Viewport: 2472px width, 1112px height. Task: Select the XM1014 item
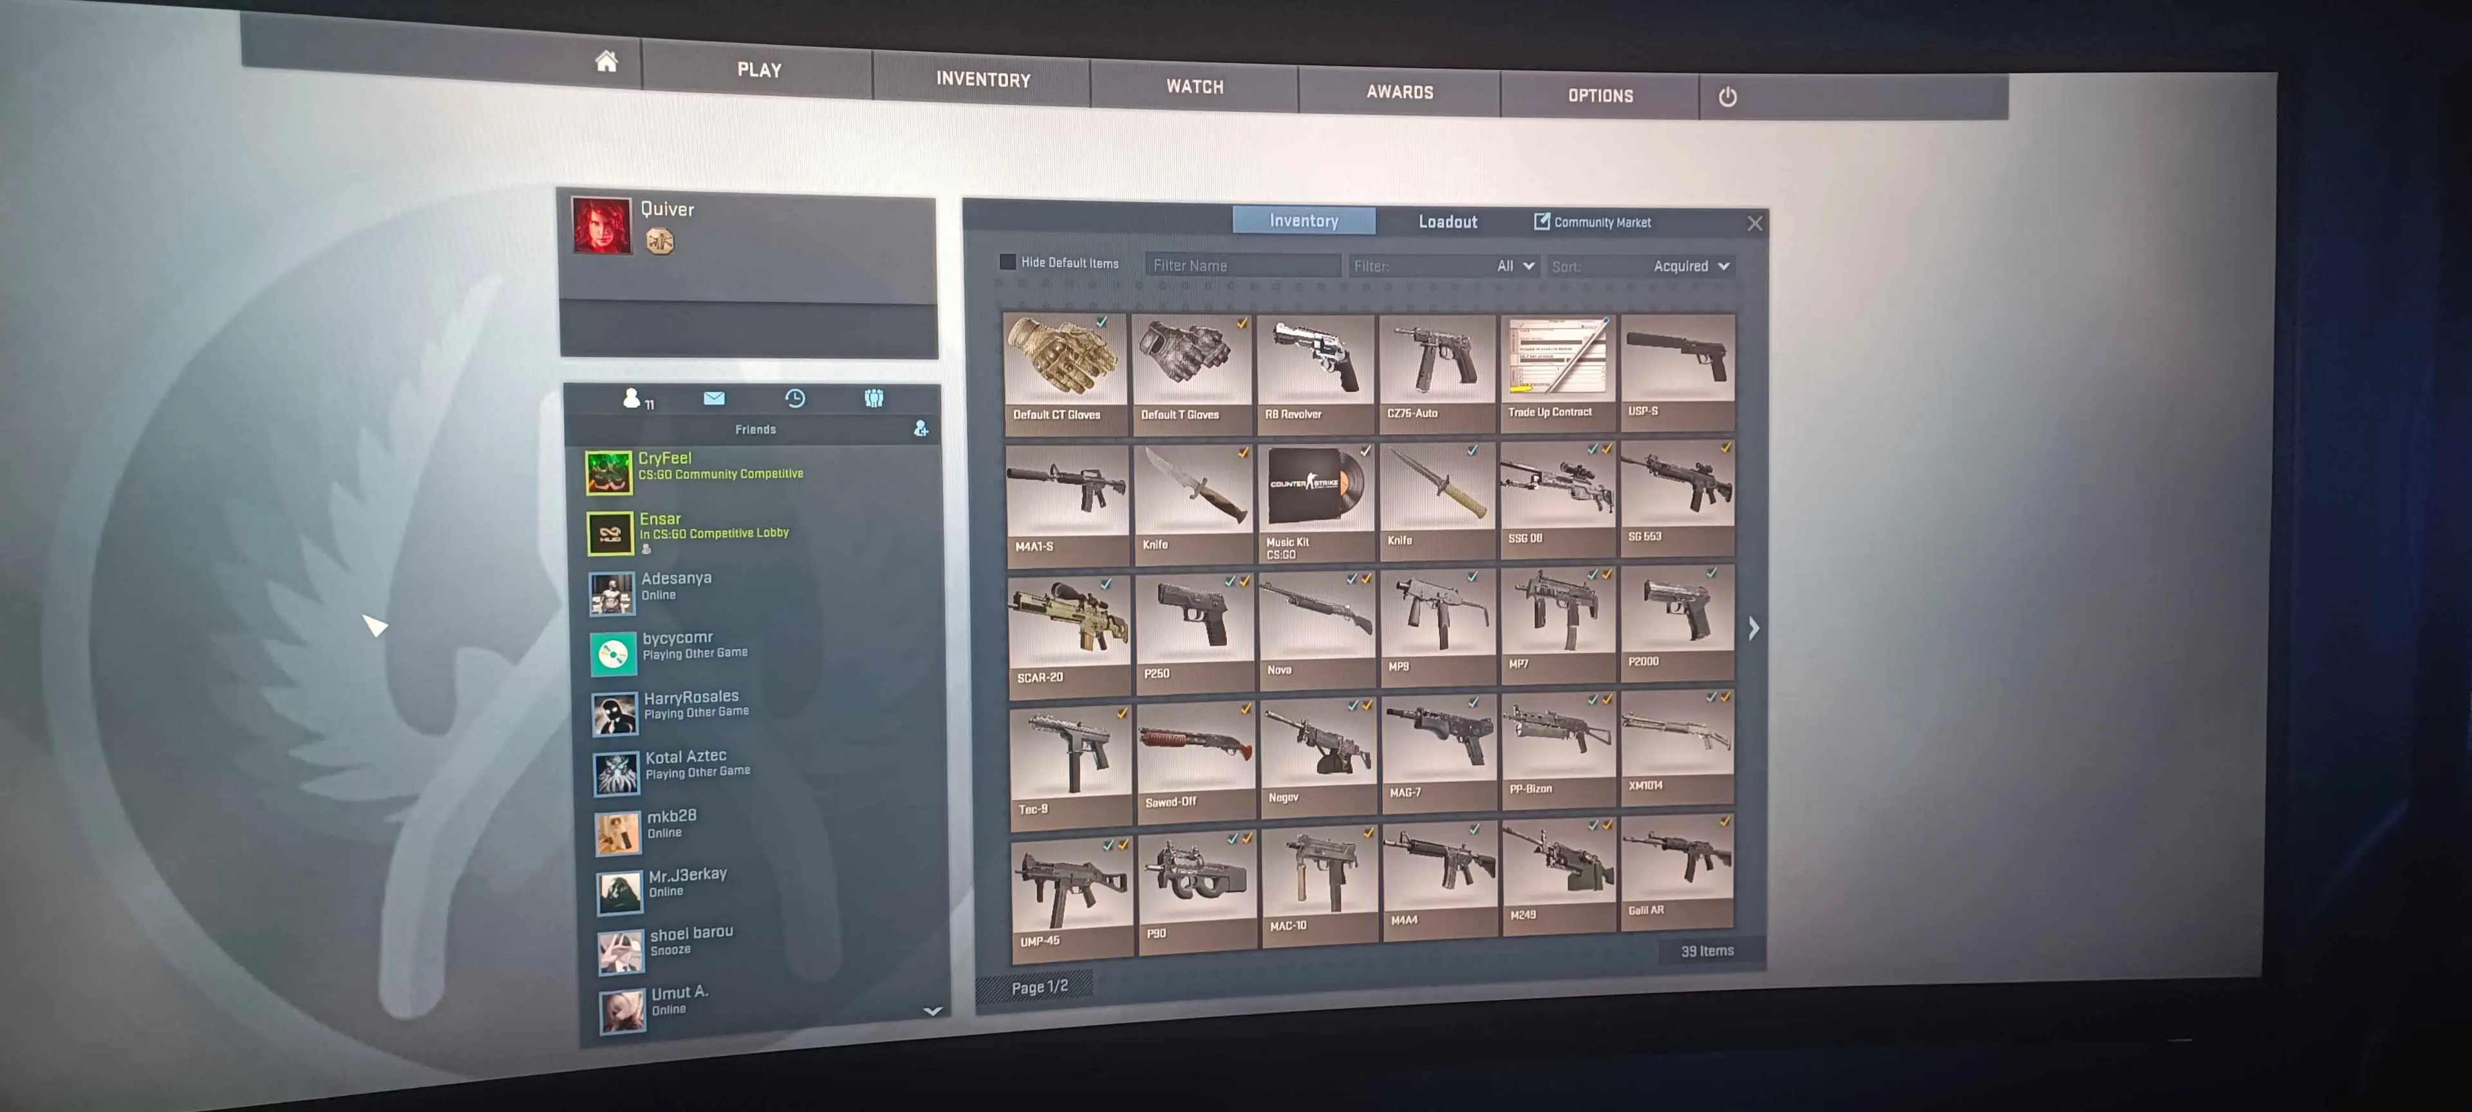tap(1678, 748)
